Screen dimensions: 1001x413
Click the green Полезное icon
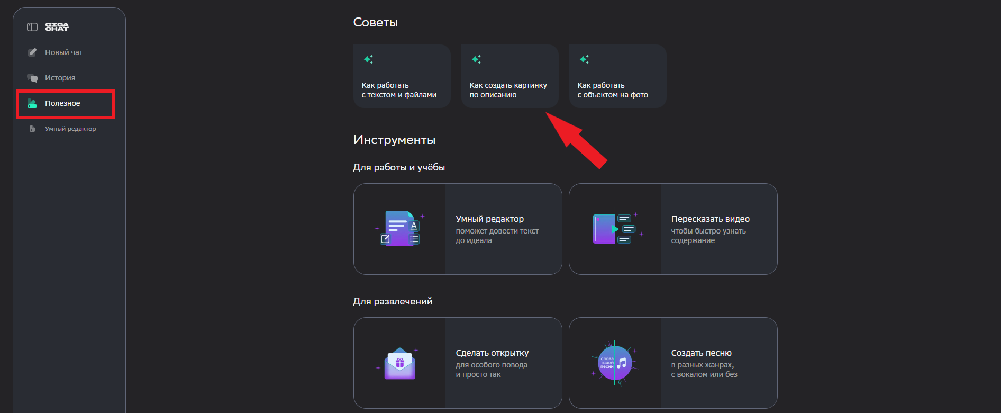pyautogui.click(x=32, y=103)
